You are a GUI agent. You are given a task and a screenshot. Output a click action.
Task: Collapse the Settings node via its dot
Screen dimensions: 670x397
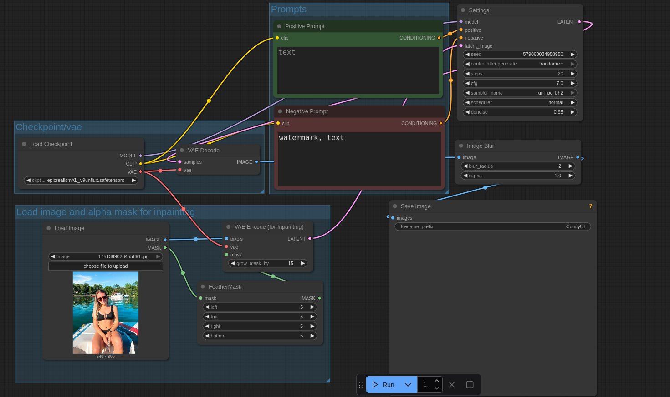[463, 10]
